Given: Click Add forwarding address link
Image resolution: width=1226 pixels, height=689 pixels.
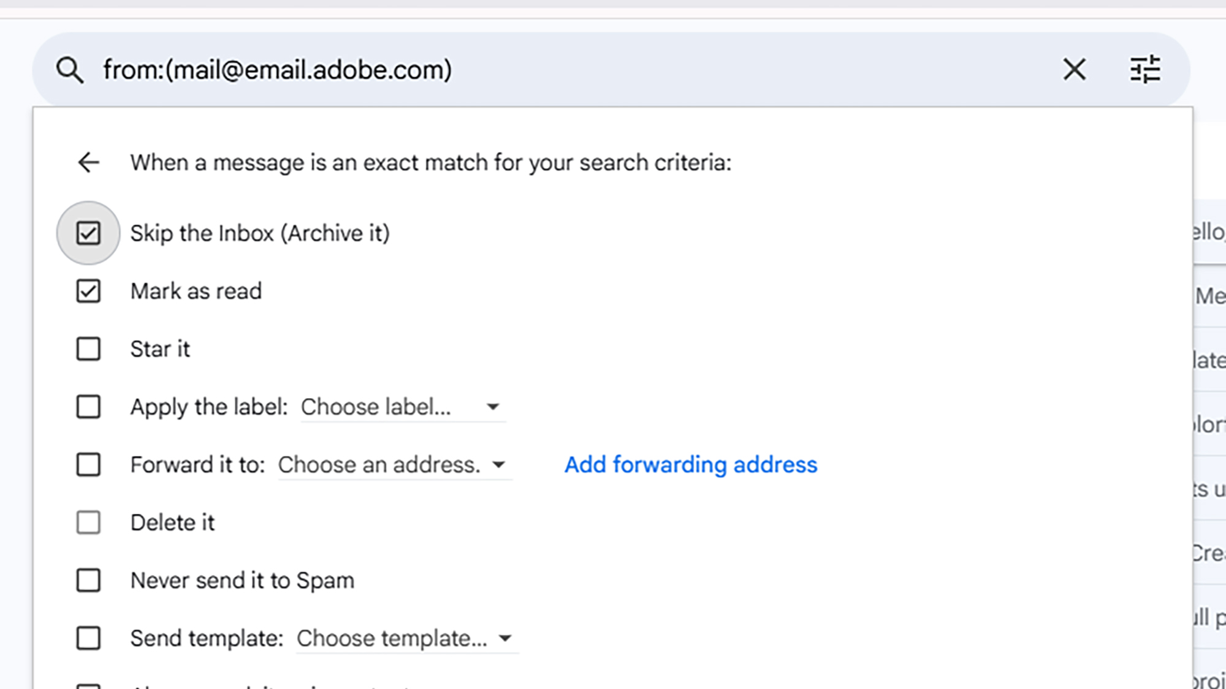Looking at the screenshot, I should click(x=690, y=465).
